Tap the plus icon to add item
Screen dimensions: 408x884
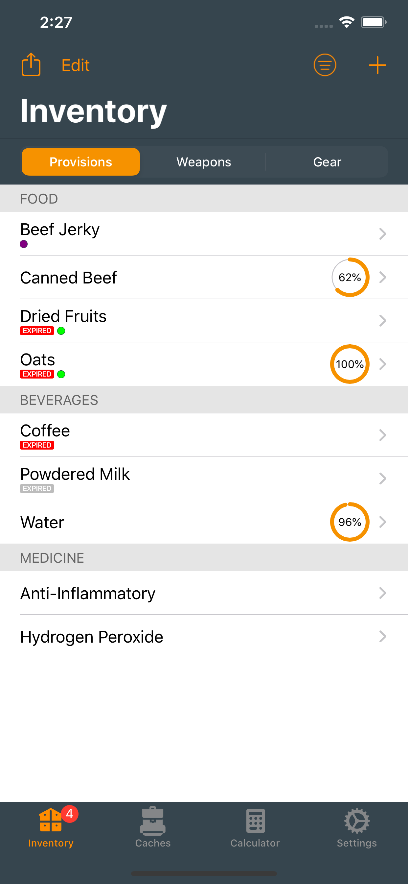(377, 65)
